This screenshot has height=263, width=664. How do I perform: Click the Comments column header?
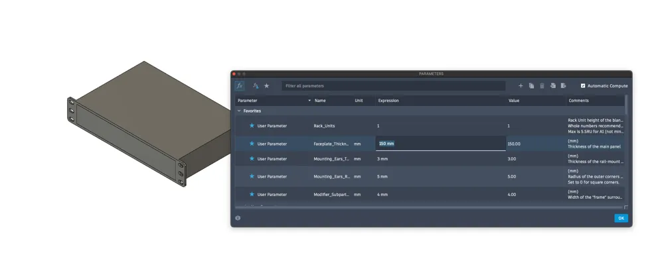point(578,101)
